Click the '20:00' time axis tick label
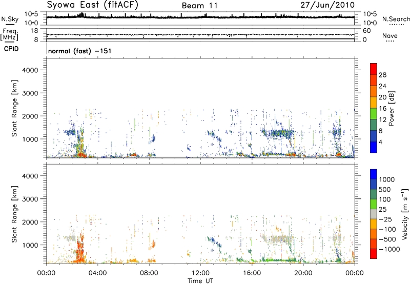The image size is (410, 284). (303, 273)
